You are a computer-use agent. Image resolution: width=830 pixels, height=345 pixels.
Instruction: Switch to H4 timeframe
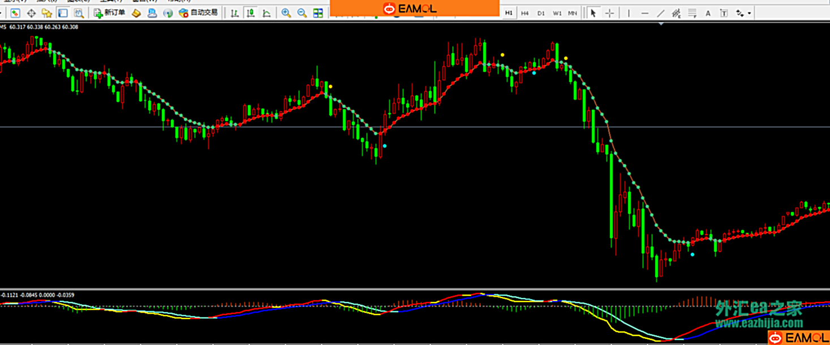525,13
